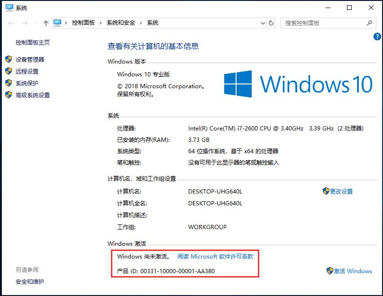Click the up arrow to parent folder
This screenshot has width=383, height=296.
point(46,23)
